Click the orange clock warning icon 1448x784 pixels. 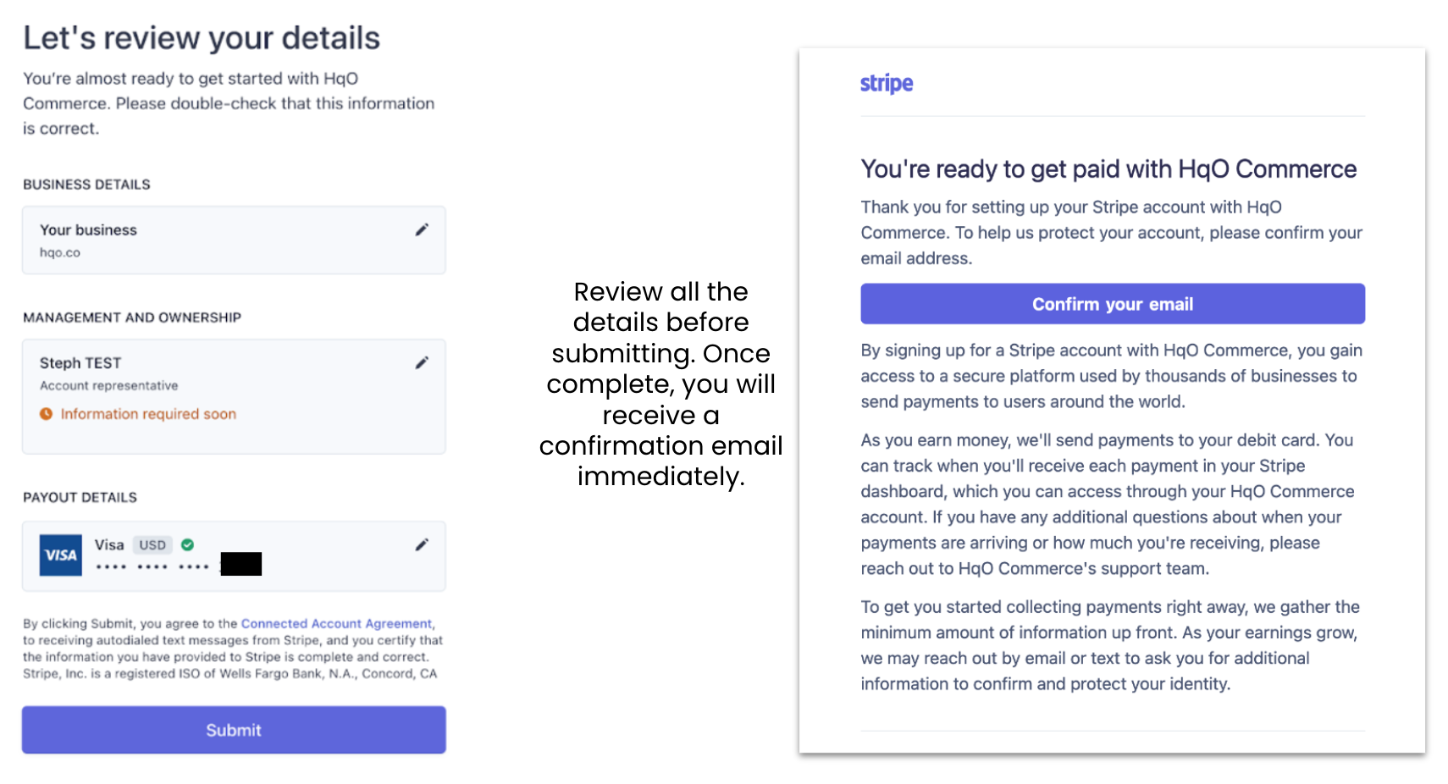(47, 414)
